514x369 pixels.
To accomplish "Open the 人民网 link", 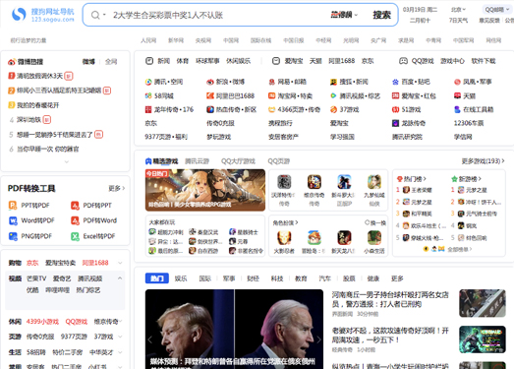I will [148, 40].
